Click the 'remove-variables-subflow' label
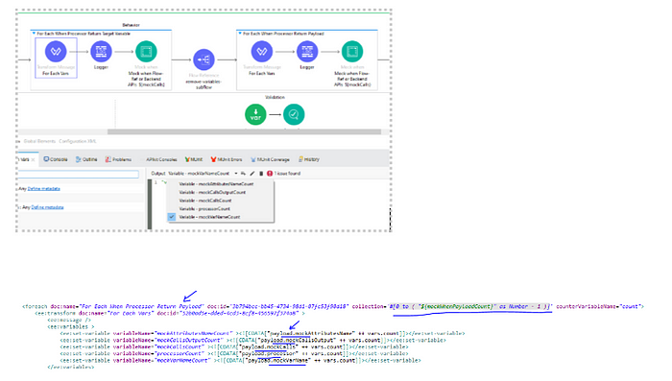 pyautogui.click(x=204, y=84)
